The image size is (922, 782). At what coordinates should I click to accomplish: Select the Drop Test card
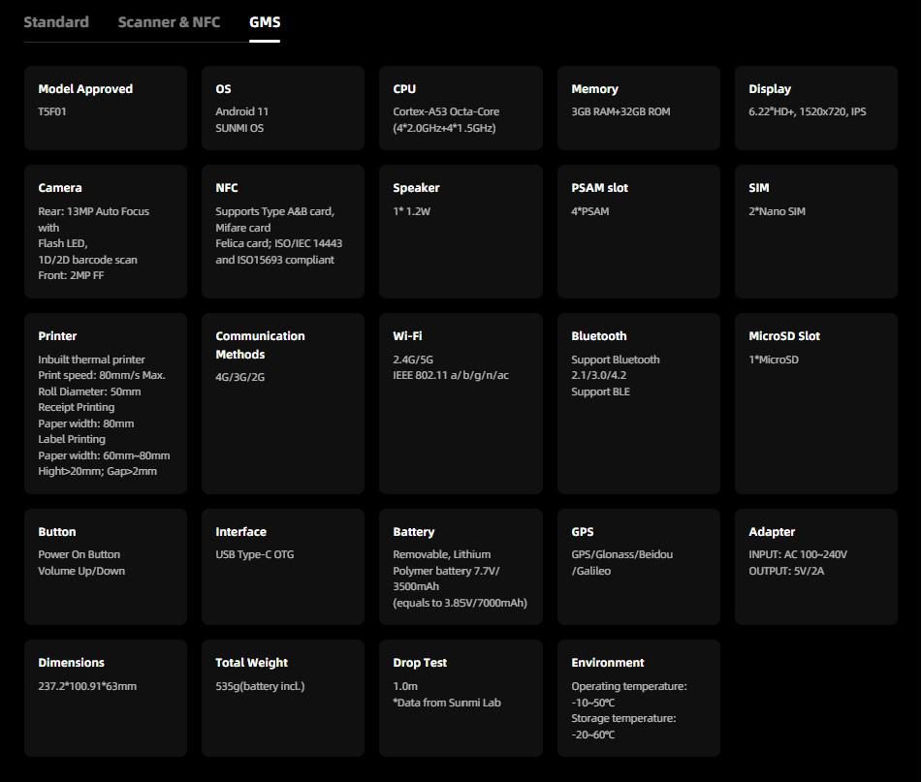click(461, 698)
